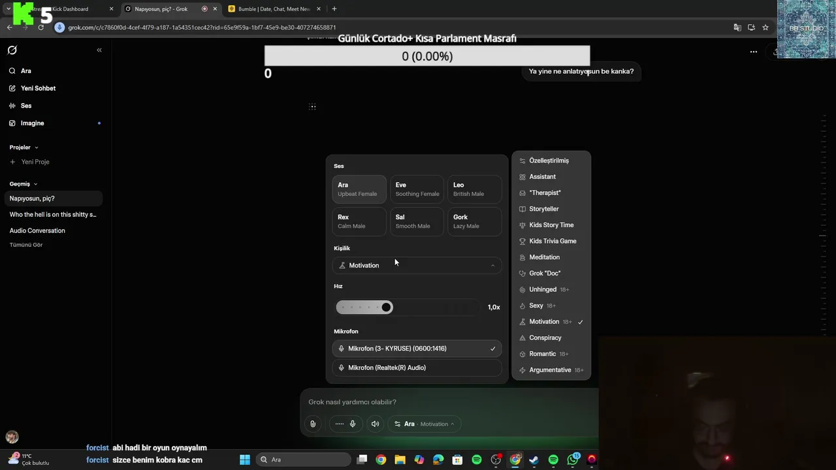The height and width of the screenshot is (470, 836).
Task: Pick the Meditation personality
Action: click(551, 257)
